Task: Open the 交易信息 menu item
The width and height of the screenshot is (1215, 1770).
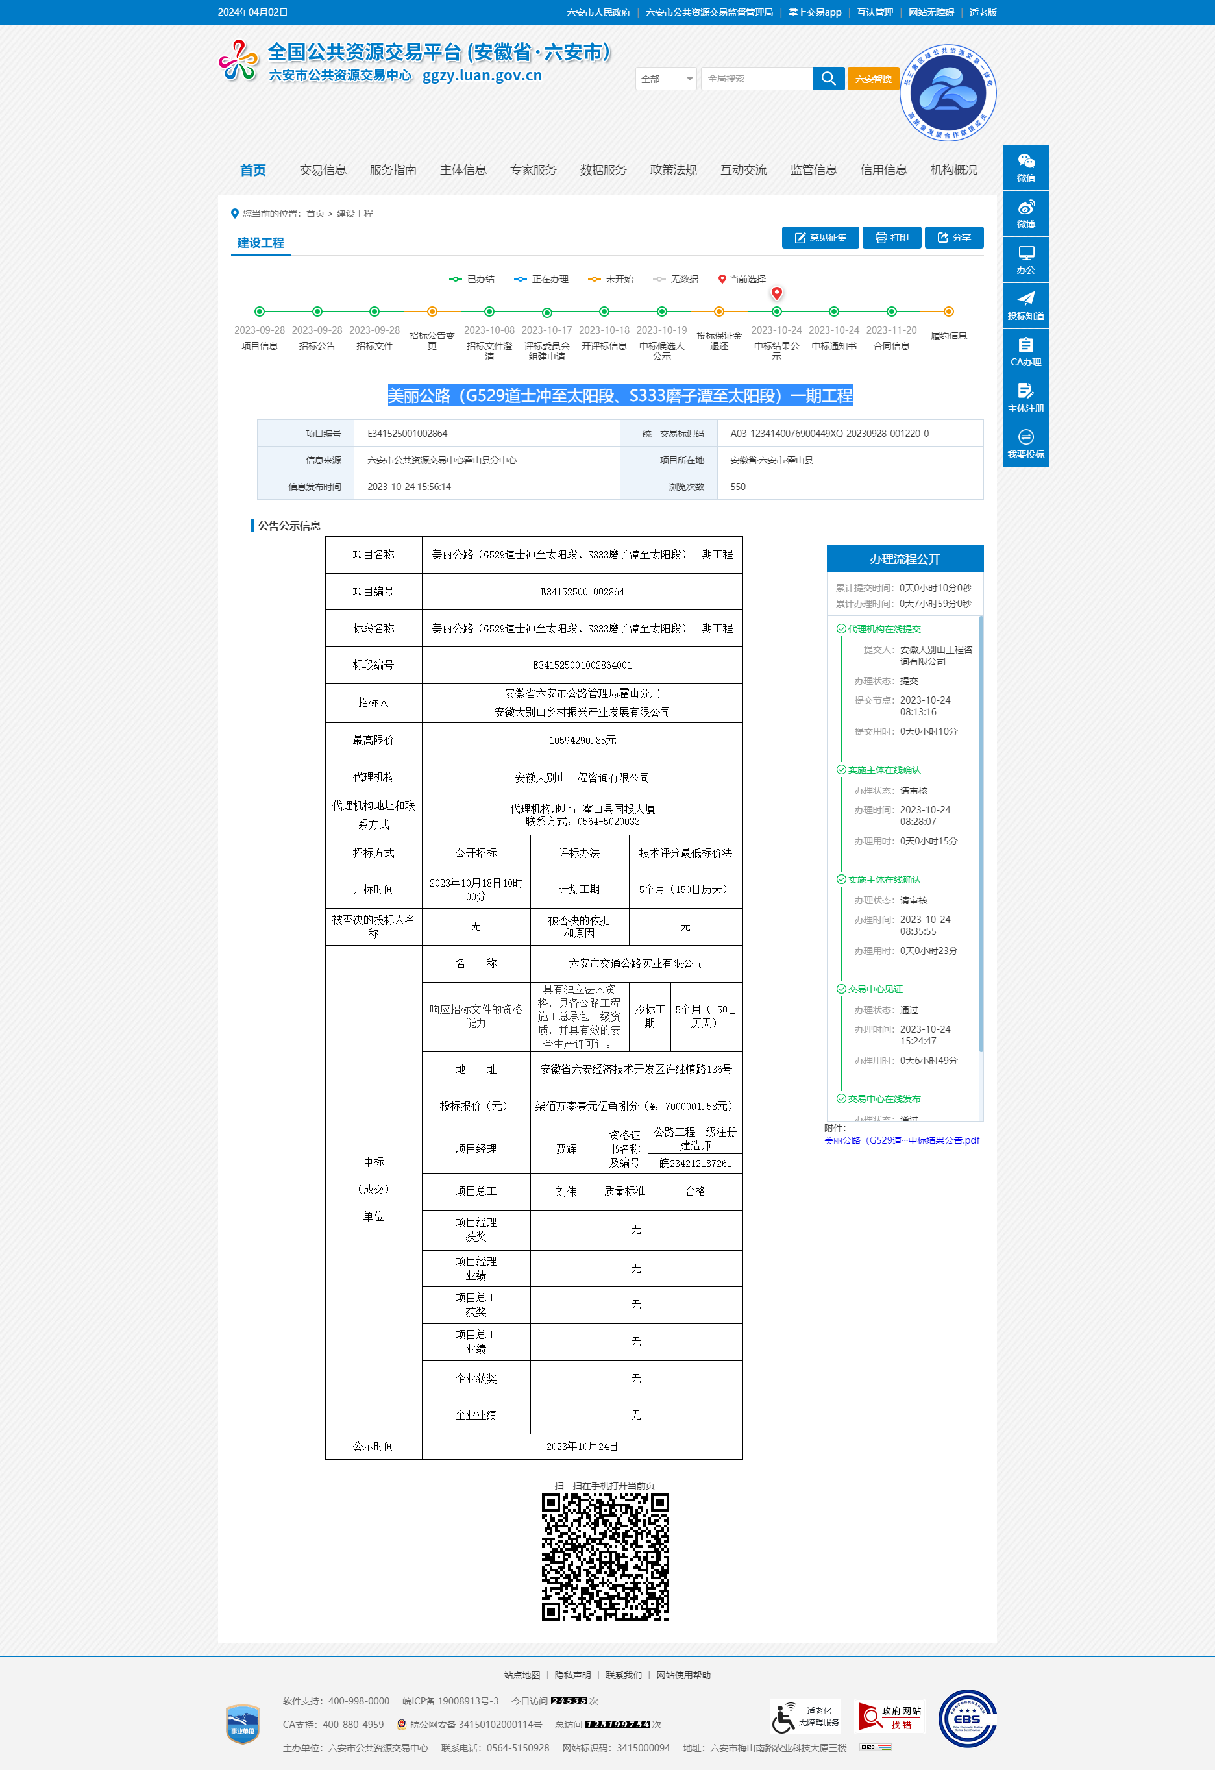Action: pos(323,170)
